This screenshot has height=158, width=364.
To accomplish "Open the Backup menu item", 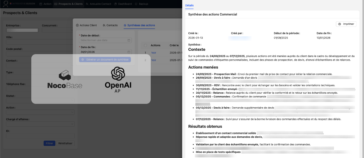I will 141,4.
